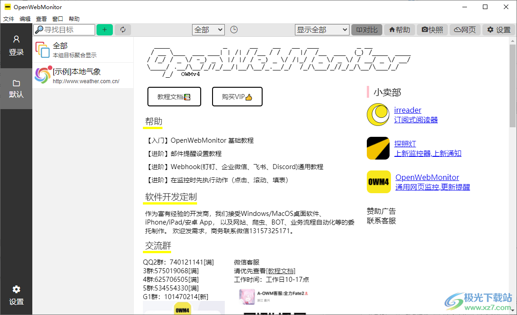The width and height of the screenshot is (517, 315).
Task: Click the WeChat customer service avatar thumbnail
Action: (x=247, y=296)
